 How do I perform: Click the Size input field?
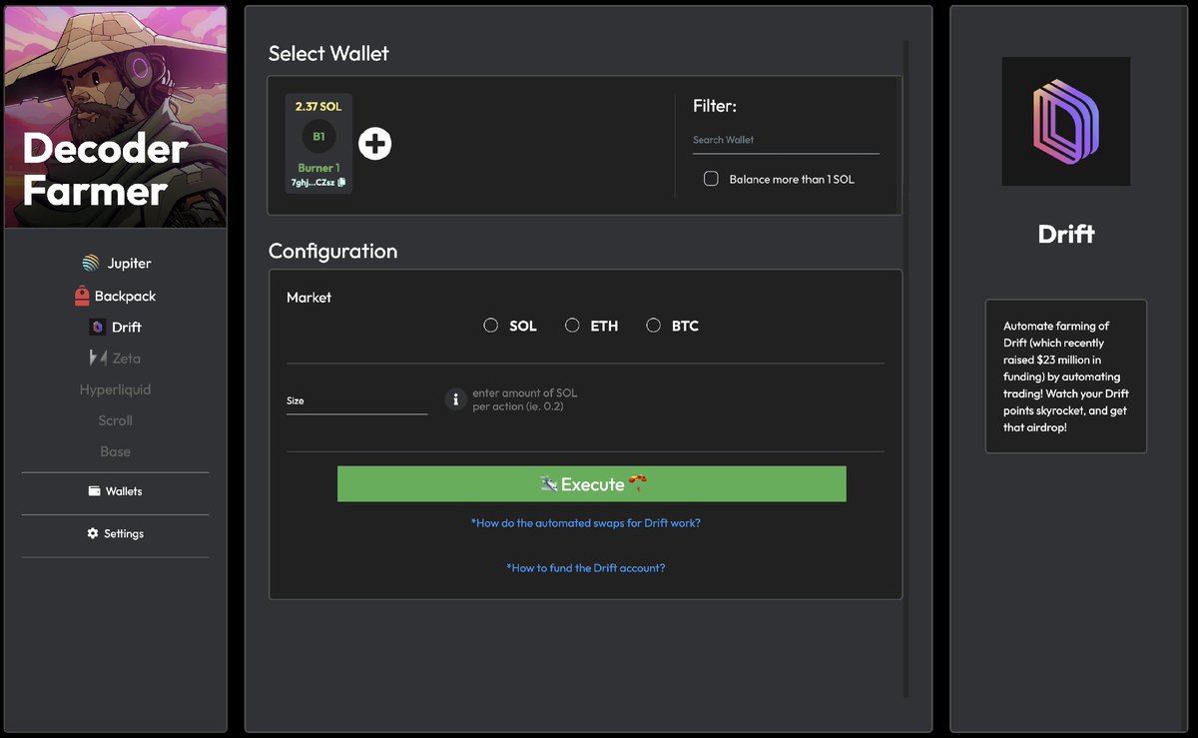click(x=356, y=400)
